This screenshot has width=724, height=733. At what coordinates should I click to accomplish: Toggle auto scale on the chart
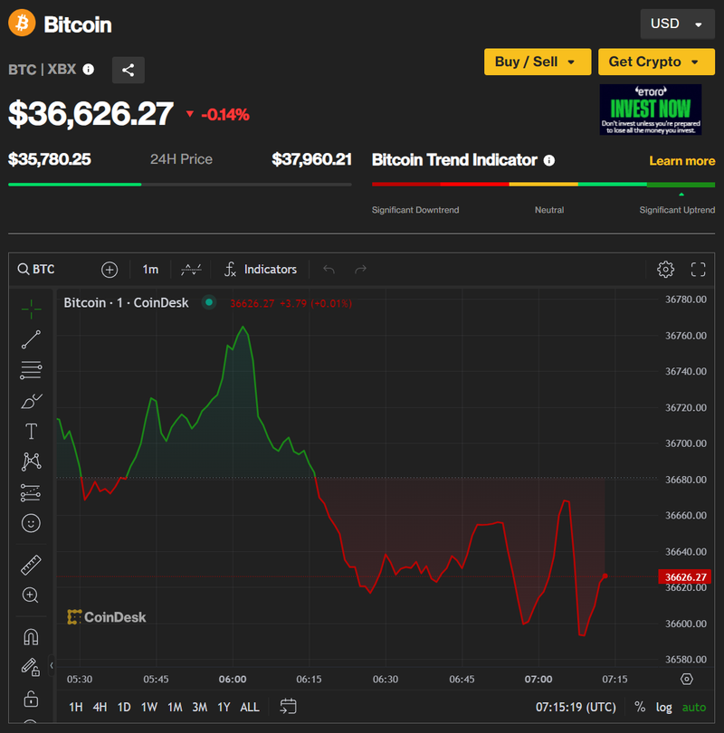click(694, 707)
